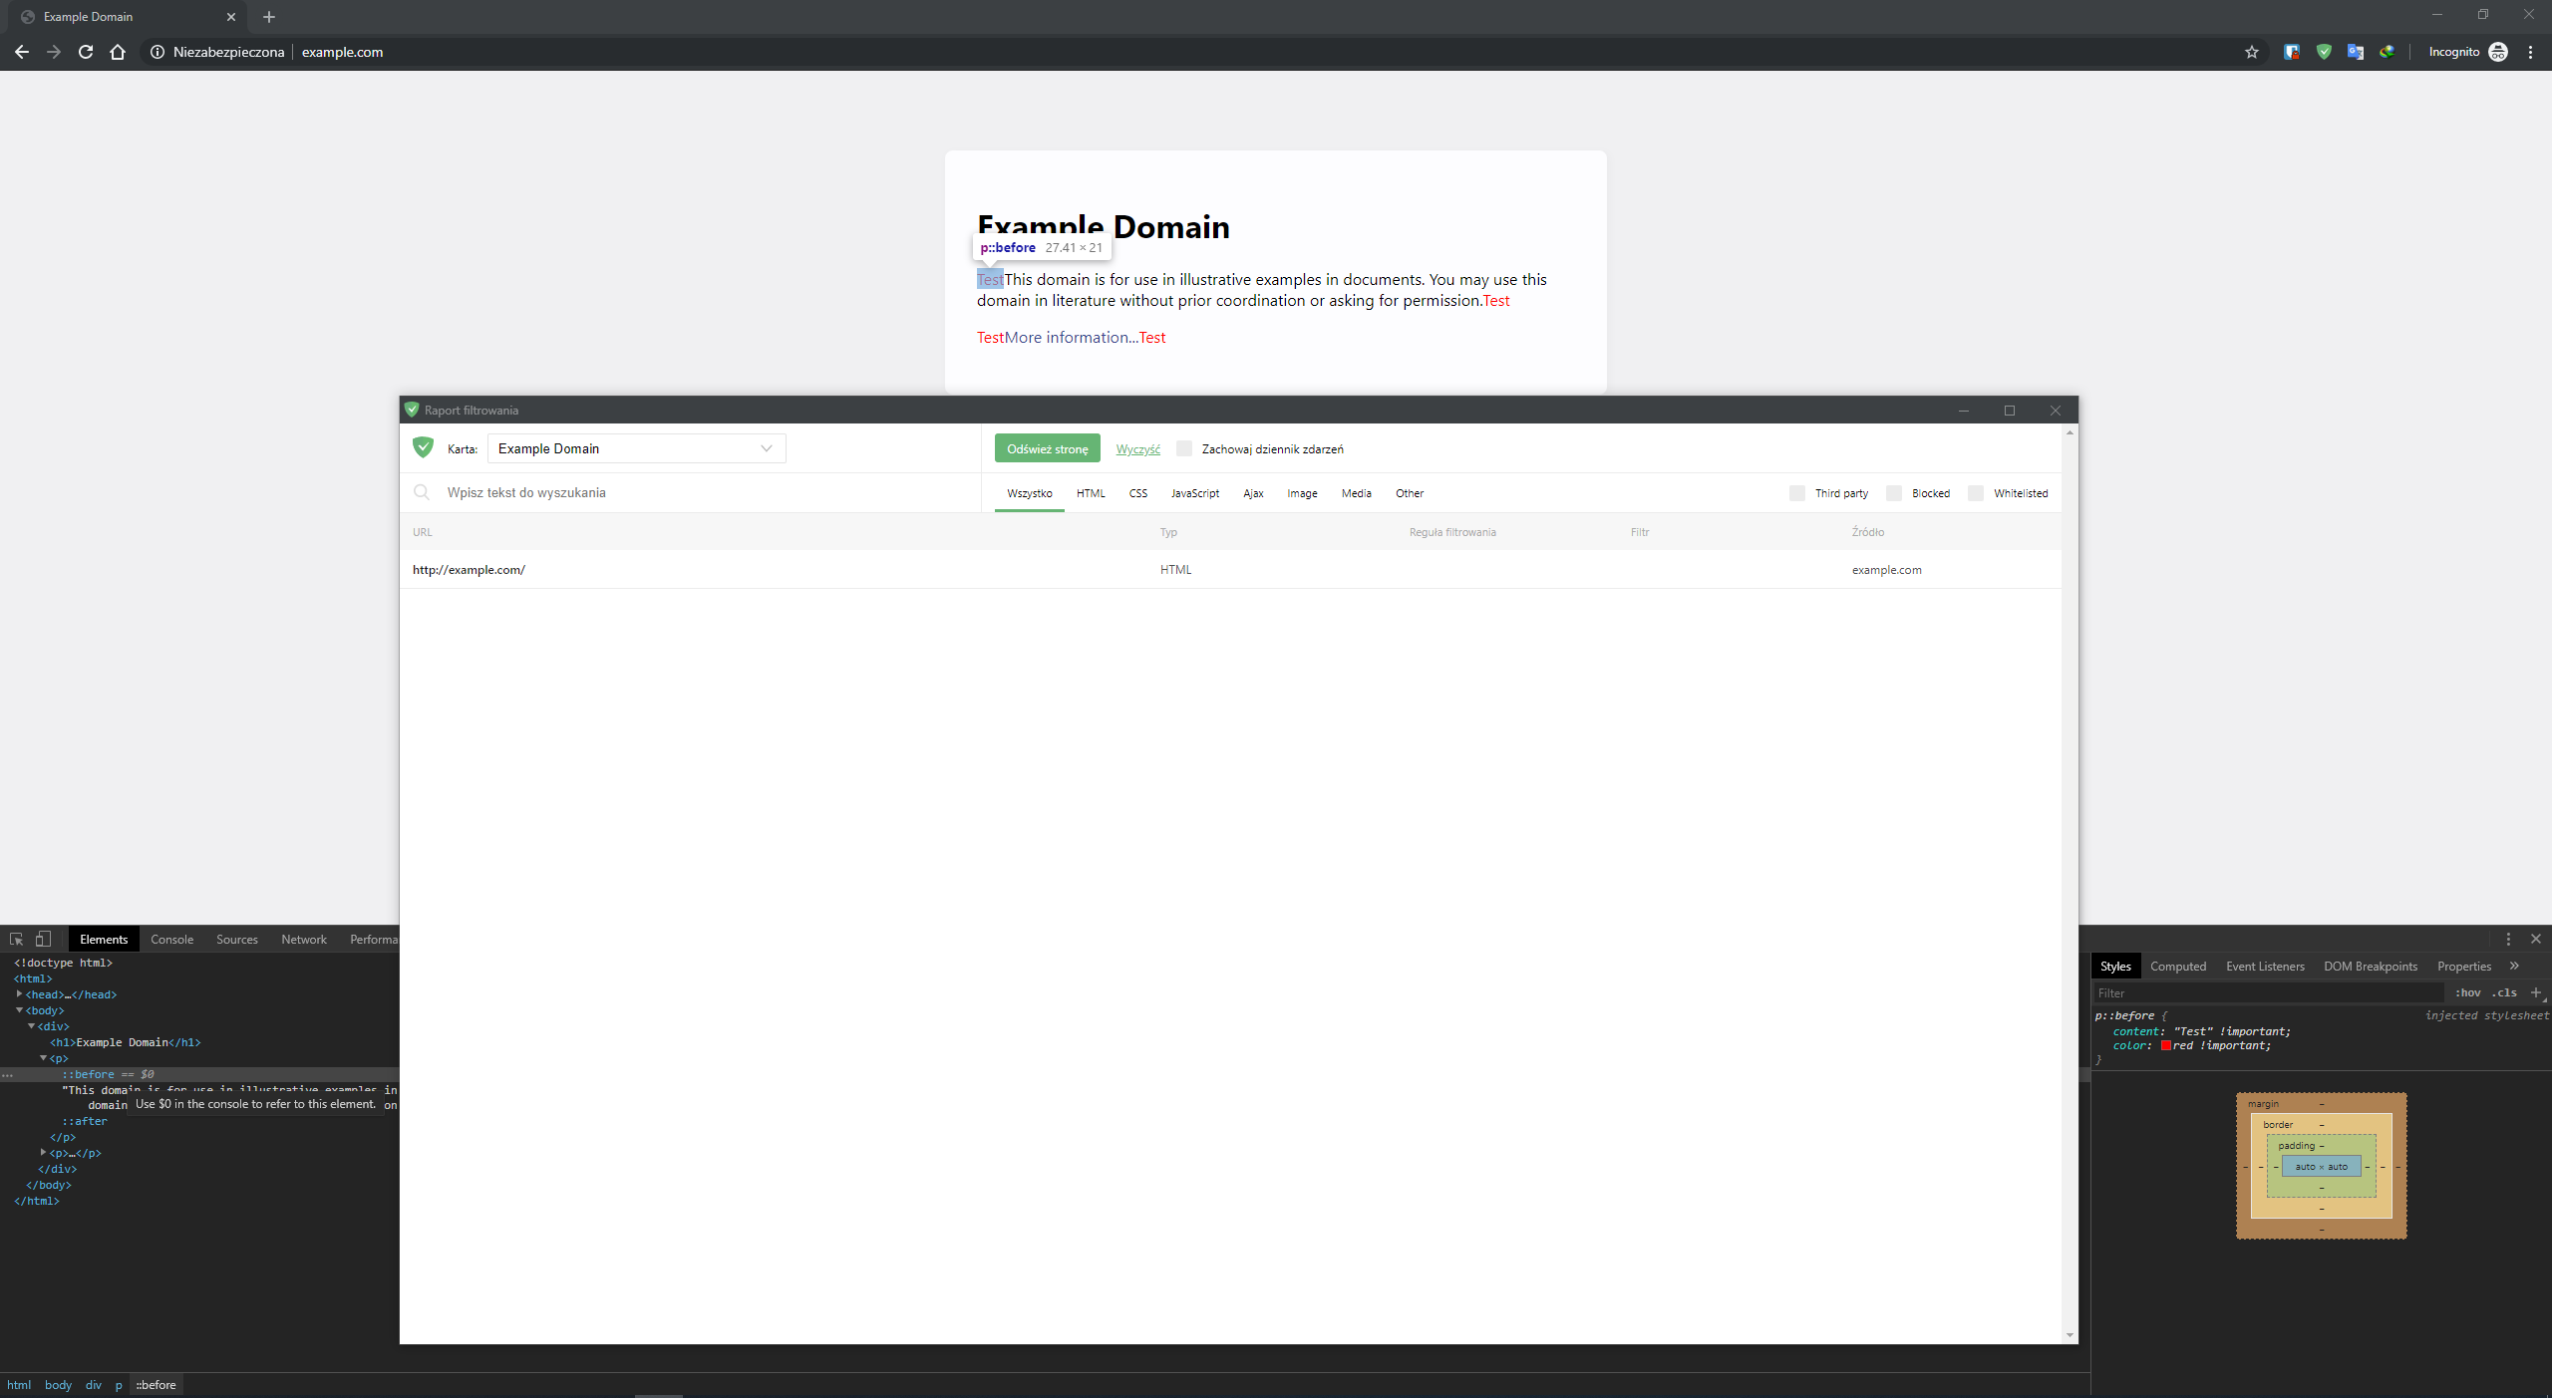Check the Third party filter option

pos(1796,493)
